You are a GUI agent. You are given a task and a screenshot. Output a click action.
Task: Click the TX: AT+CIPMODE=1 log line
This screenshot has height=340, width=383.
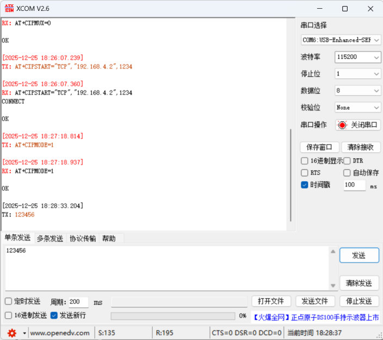(x=28, y=145)
